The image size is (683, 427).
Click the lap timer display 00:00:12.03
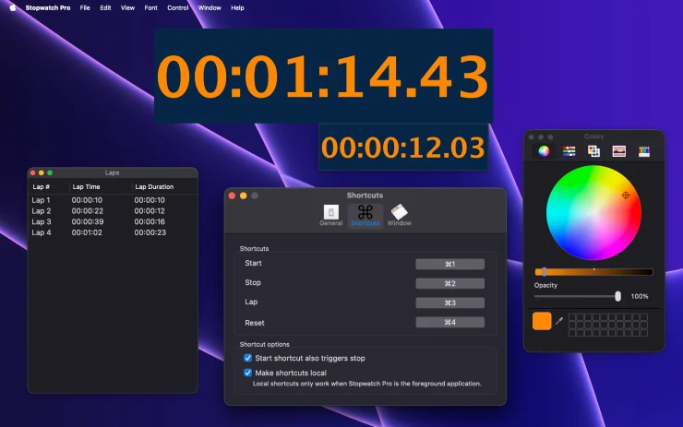(403, 147)
